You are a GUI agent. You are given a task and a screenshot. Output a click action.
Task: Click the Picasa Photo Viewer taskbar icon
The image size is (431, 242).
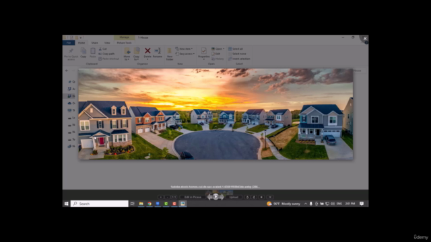183,204
